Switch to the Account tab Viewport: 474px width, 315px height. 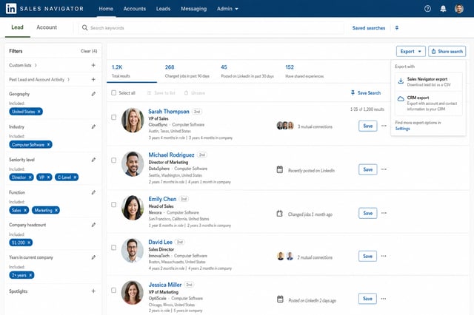(x=47, y=27)
